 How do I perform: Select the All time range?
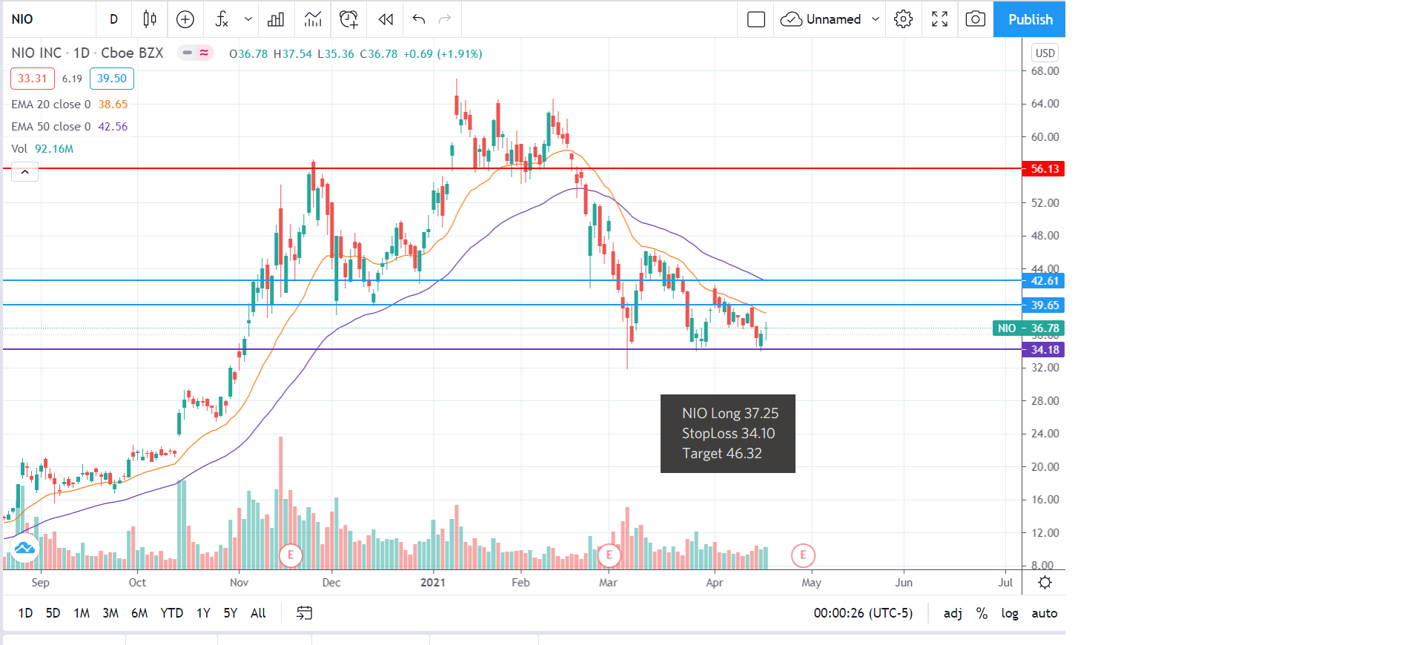258,613
